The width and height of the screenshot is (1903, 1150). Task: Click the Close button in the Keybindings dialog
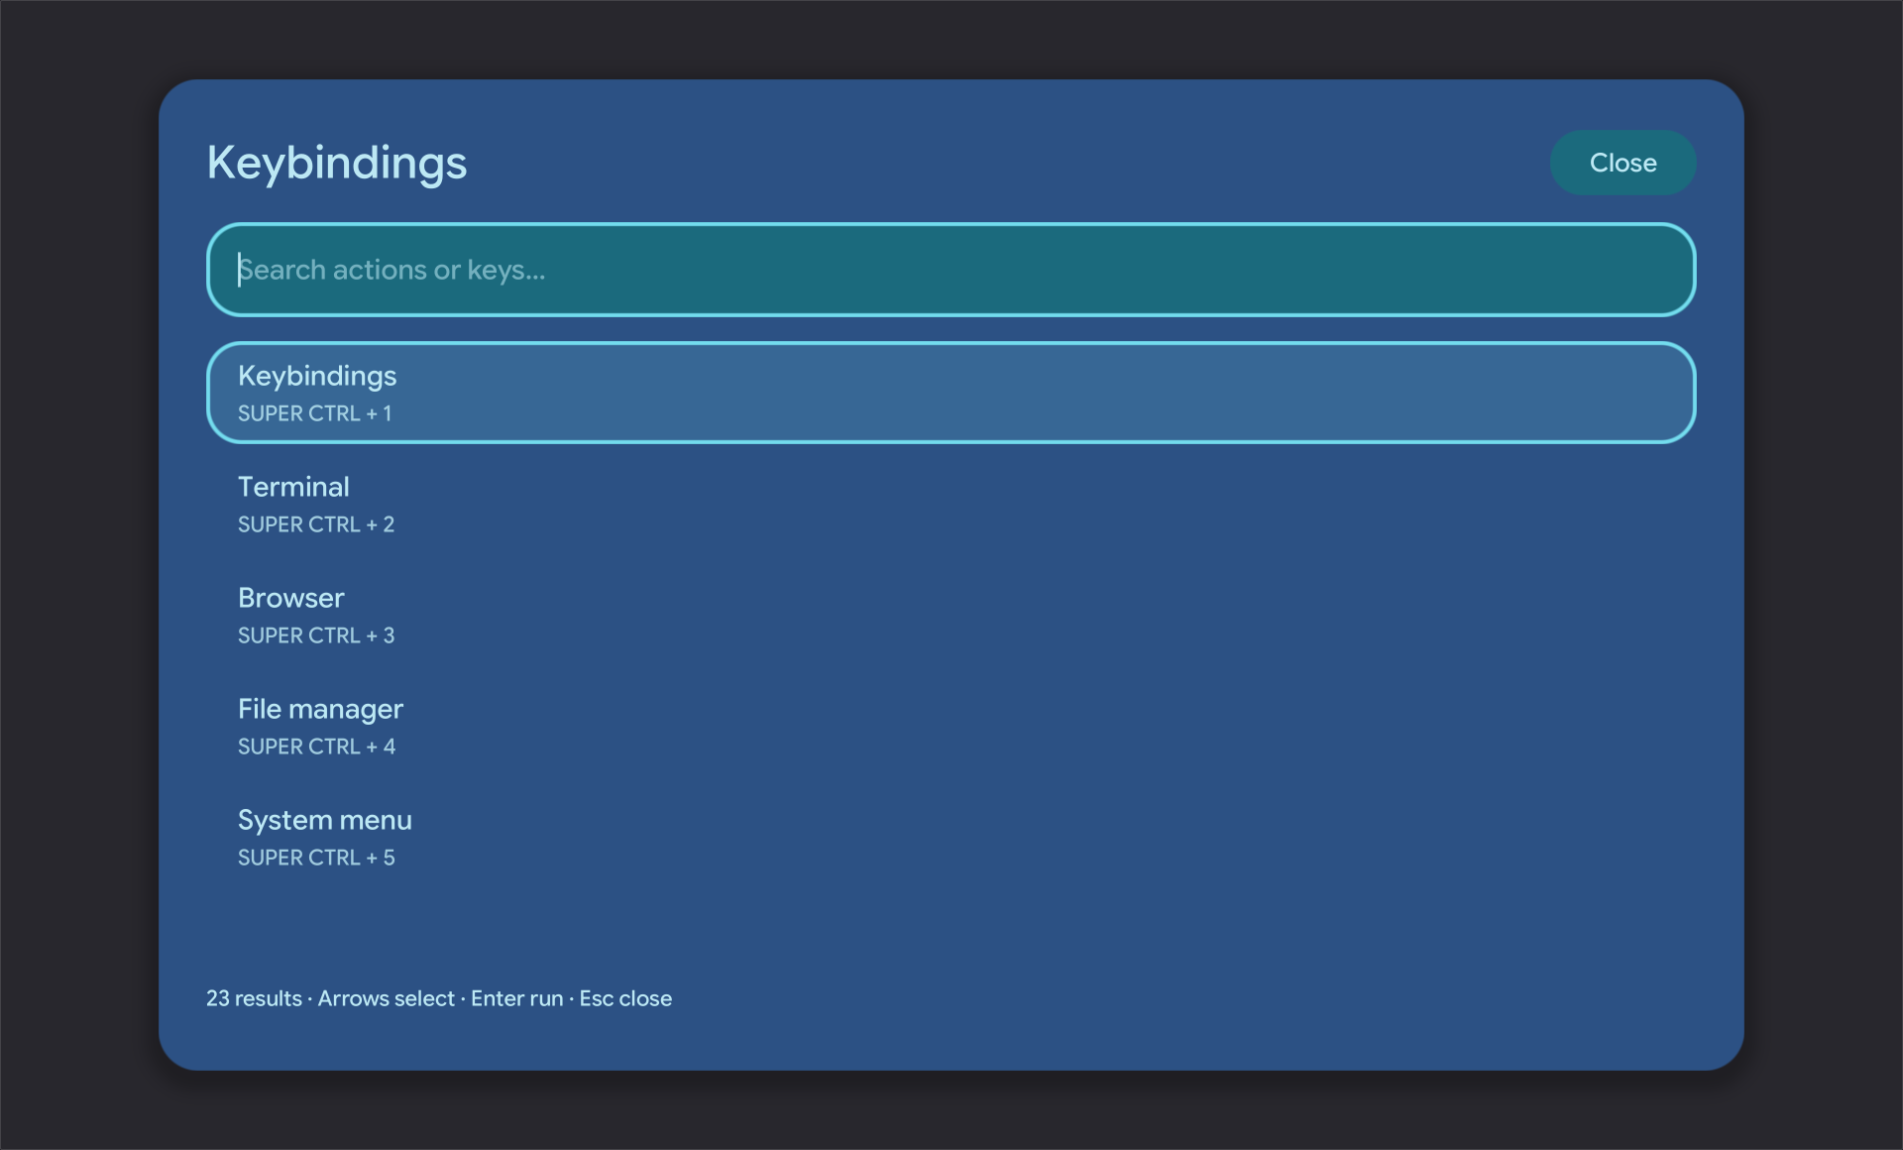tap(1623, 163)
